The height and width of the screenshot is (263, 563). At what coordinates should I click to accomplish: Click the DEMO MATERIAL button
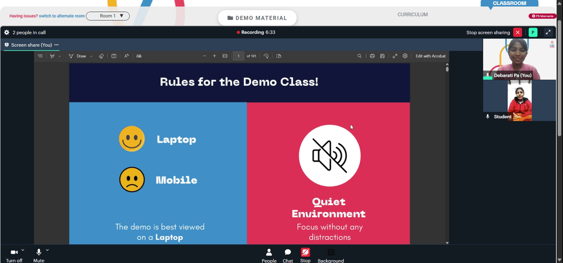(x=257, y=18)
